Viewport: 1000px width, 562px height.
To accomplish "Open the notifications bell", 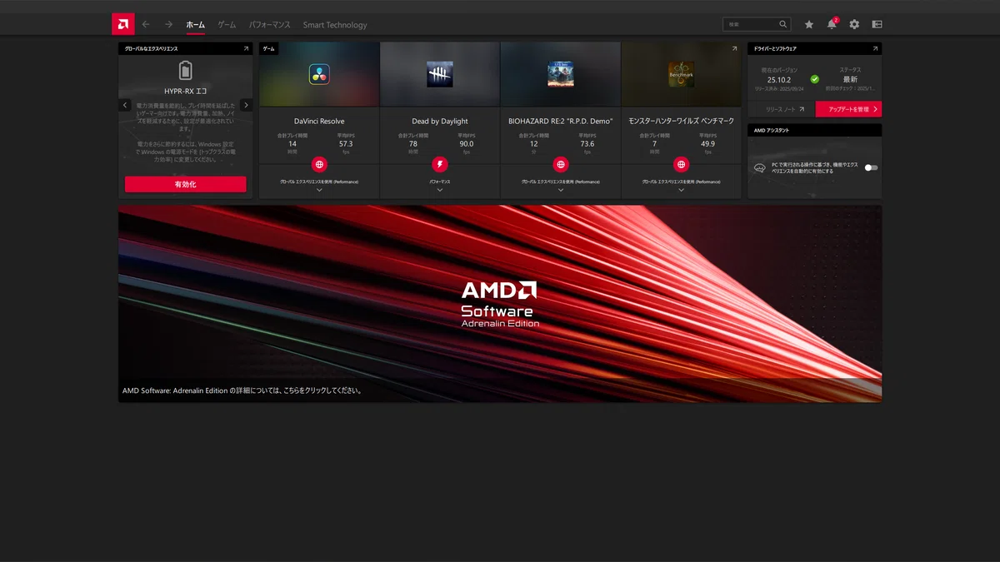I will pos(832,24).
